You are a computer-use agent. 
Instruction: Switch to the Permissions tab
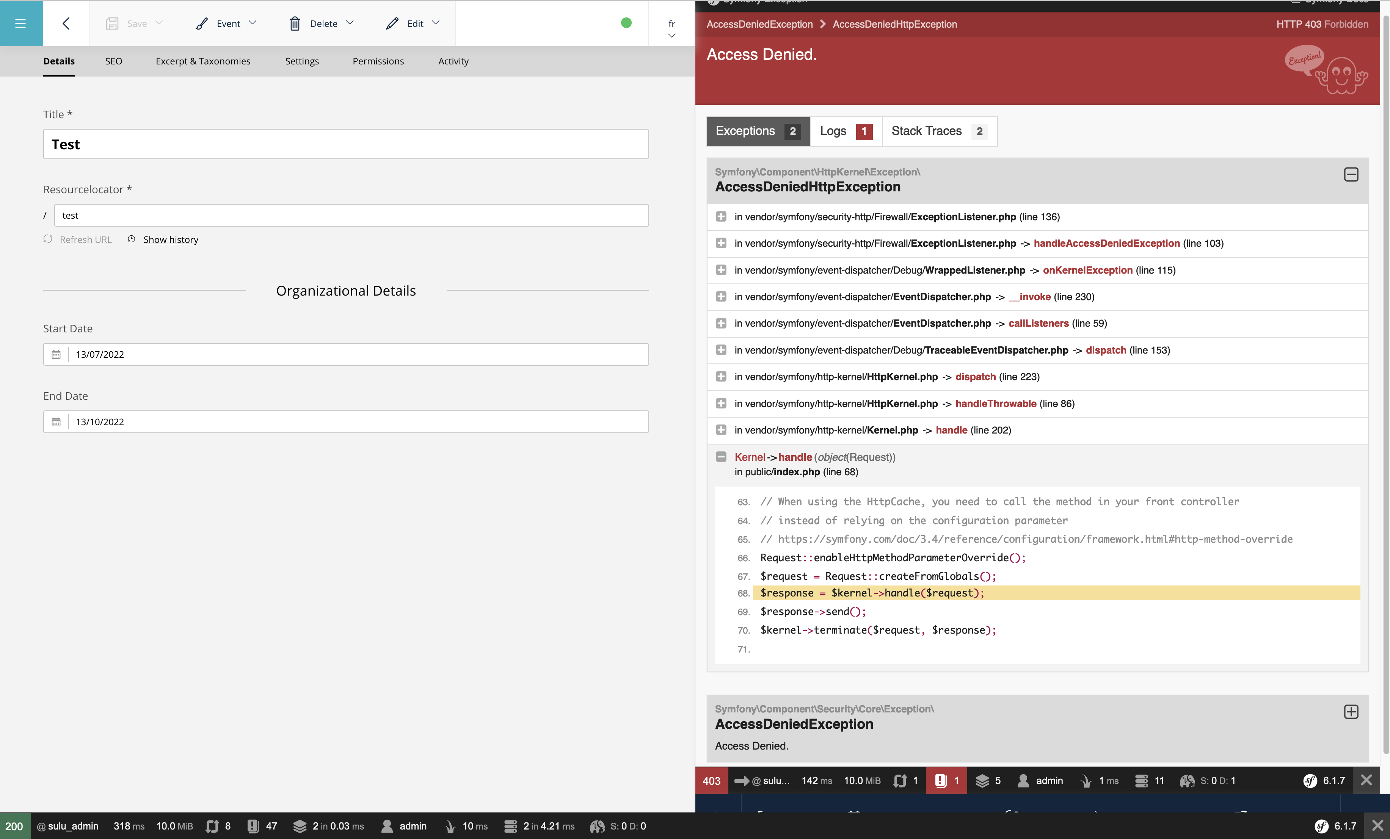378,61
